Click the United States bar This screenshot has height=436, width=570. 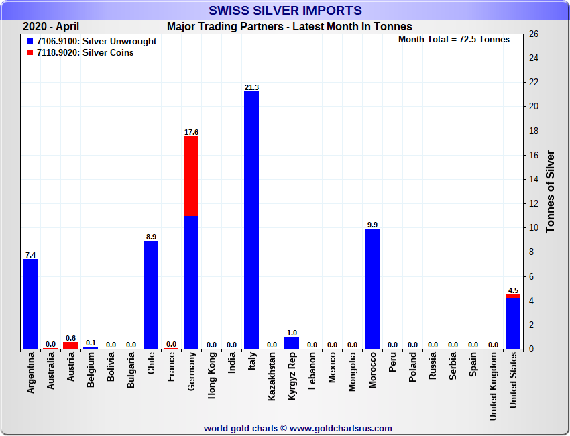513,323
